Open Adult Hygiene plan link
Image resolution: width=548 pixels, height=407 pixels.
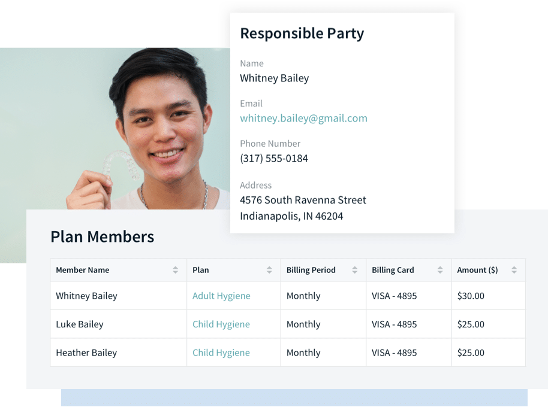(x=221, y=296)
